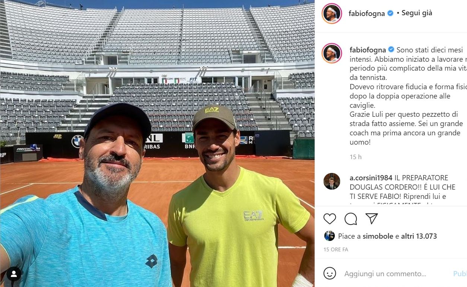Image resolution: width=467 pixels, height=287 pixels.
Task: Click fabiofogna username in the caption
Action: (368, 50)
